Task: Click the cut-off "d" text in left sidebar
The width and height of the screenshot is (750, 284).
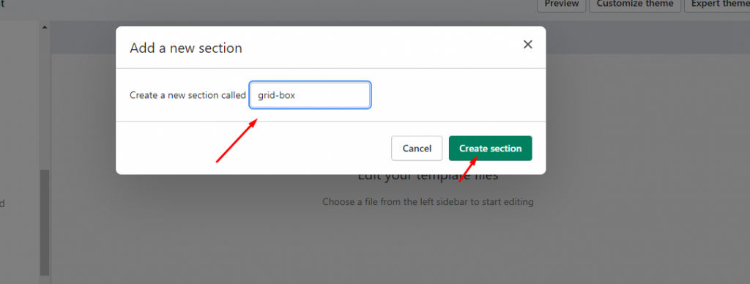Action: (x=2, y=203)
